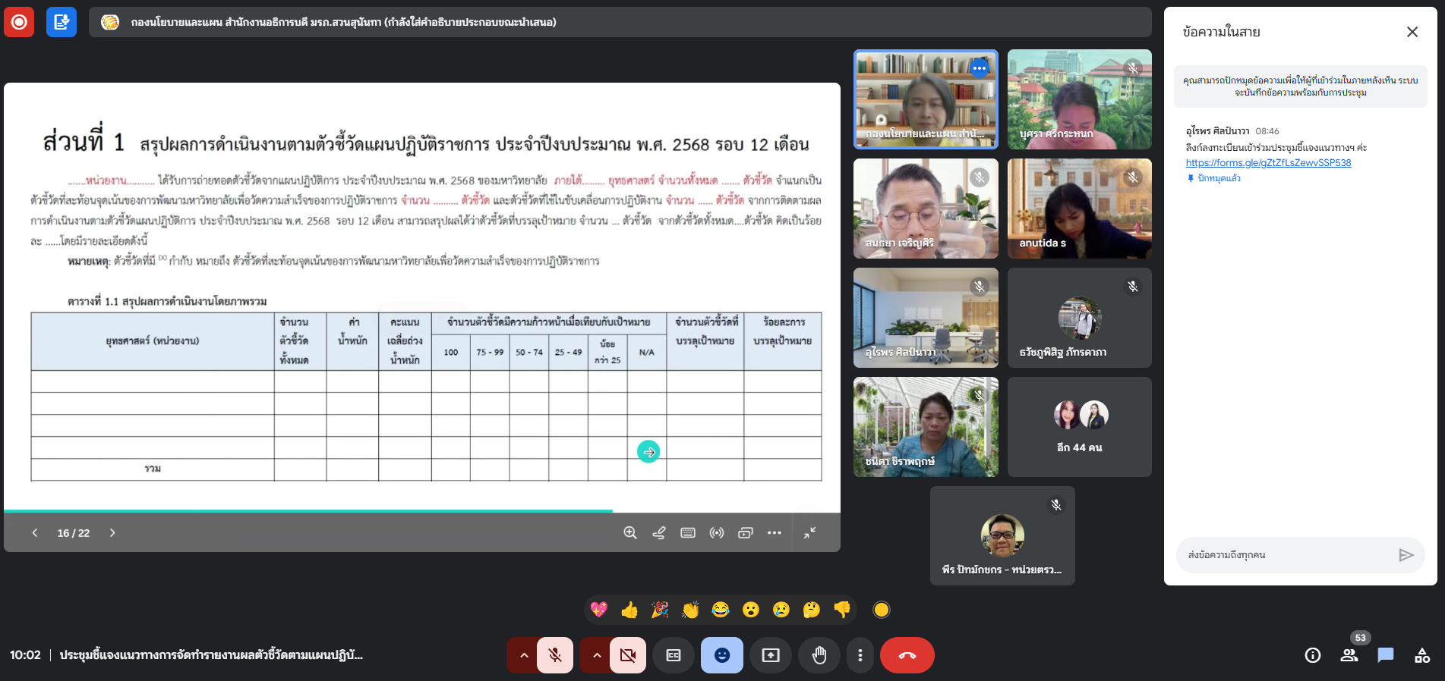Screen dimensions: 1445x681
Task: Turn on the camera
Action: [x=628, y=655]
